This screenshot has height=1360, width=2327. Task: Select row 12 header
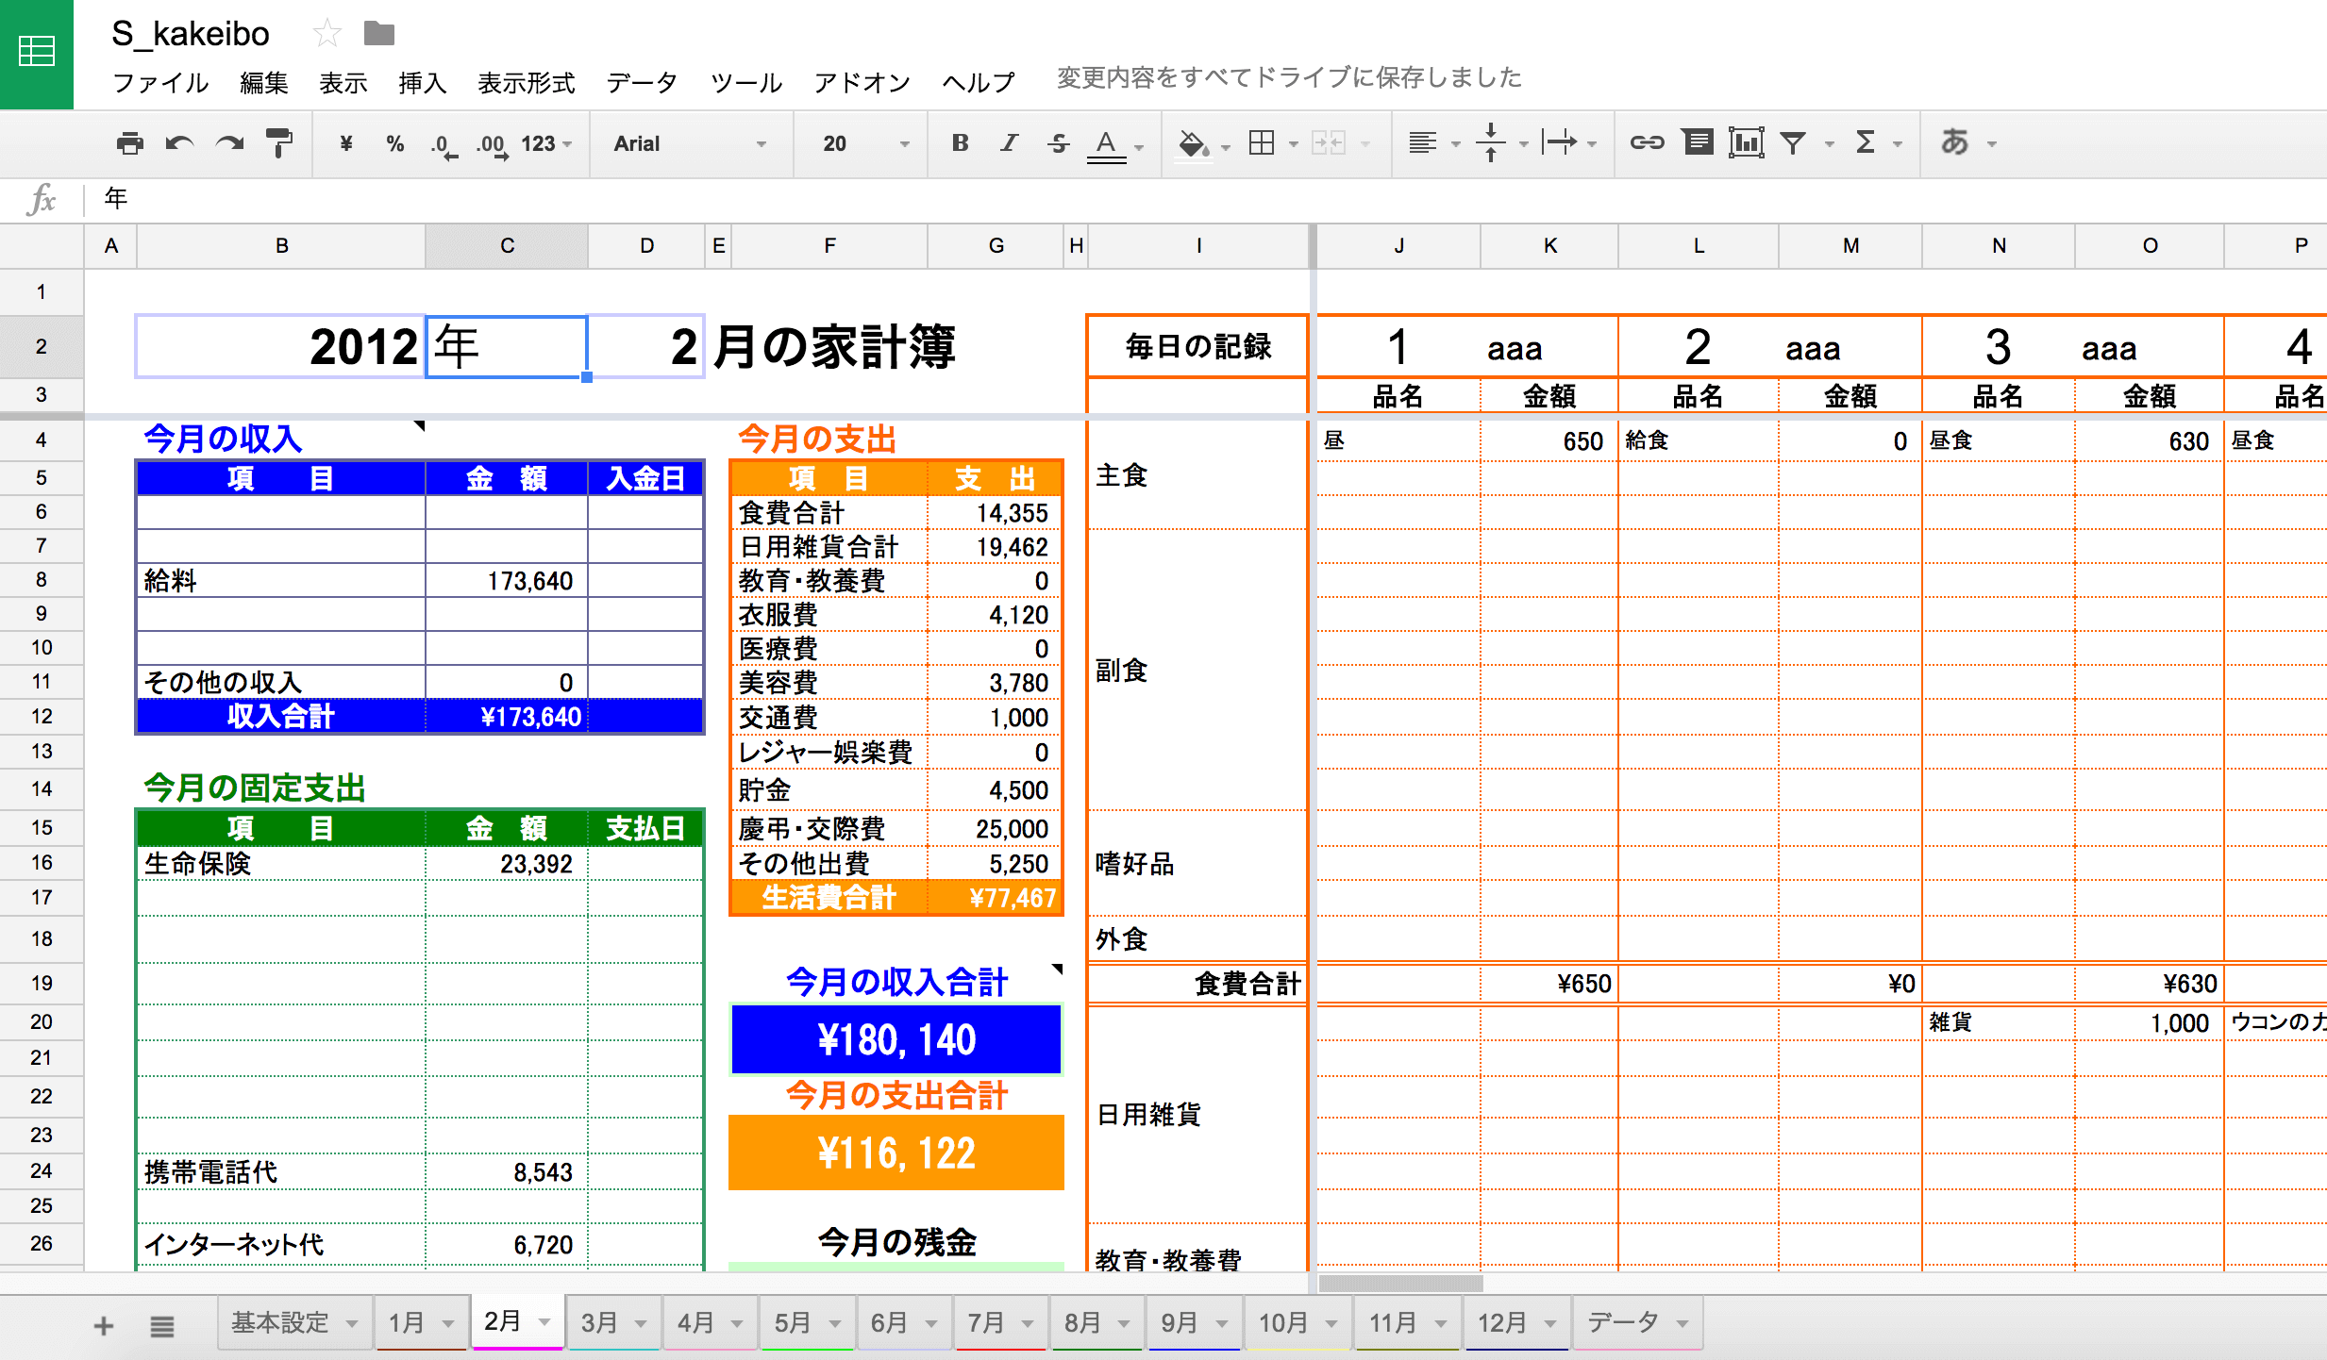click(42, 716)
